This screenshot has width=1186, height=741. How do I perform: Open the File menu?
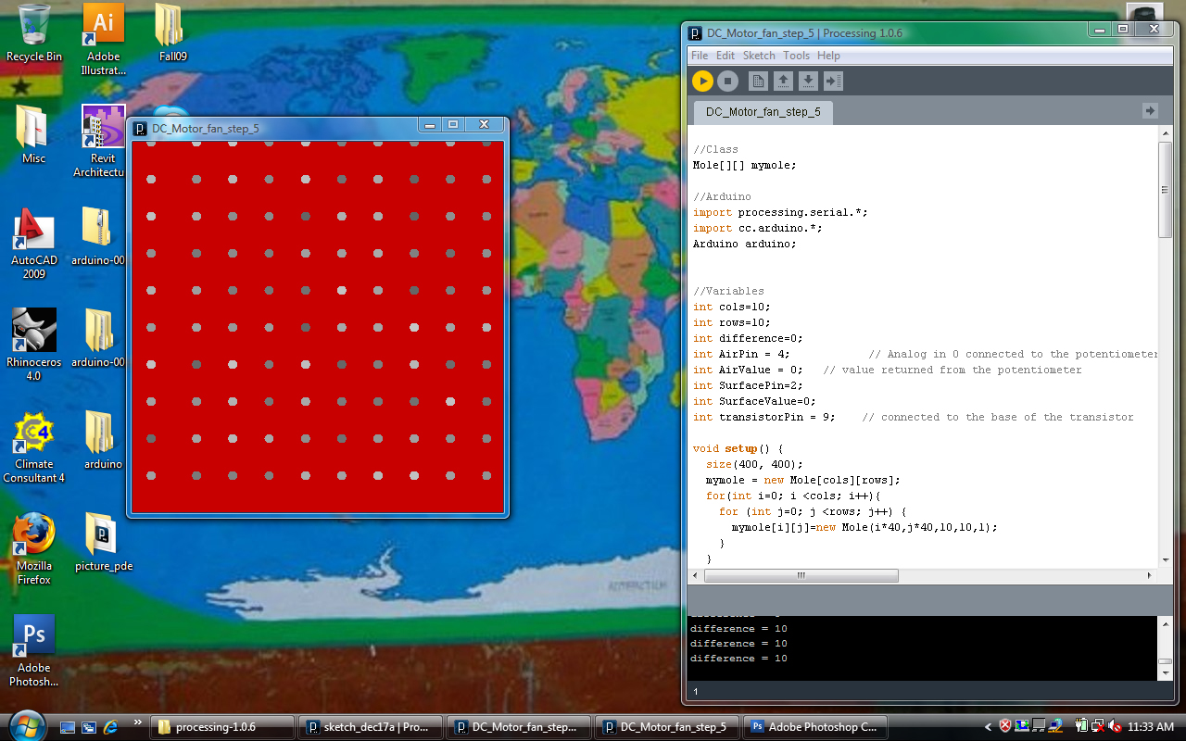click(x=700, y=56)
